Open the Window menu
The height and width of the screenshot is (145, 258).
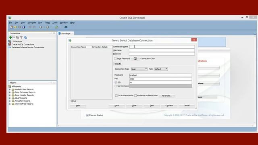[64, 23]
